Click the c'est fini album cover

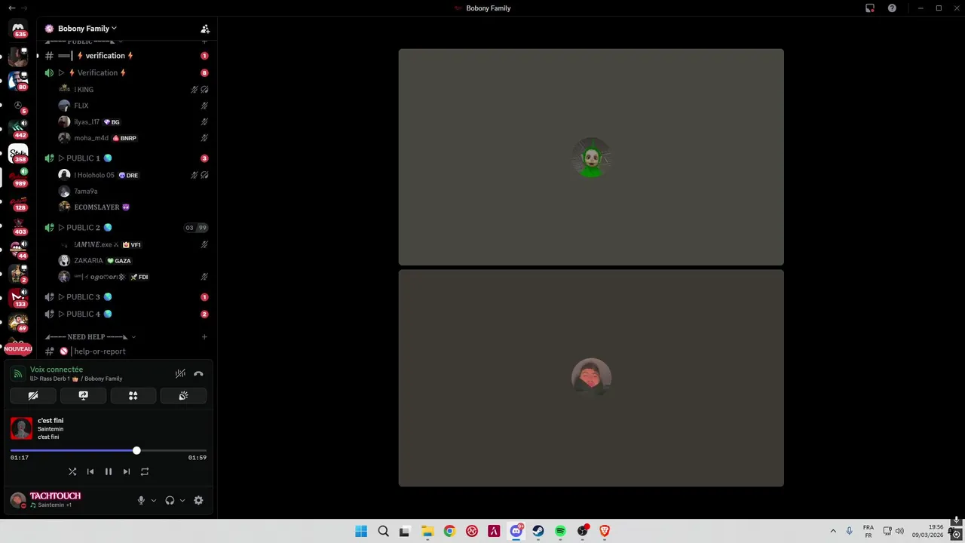pyautogui.click(x=21, y=428)
